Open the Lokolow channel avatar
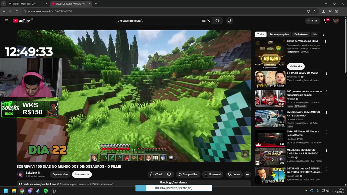Image resolution: width=347 pixels, height=195 pixels. point(20,174)
